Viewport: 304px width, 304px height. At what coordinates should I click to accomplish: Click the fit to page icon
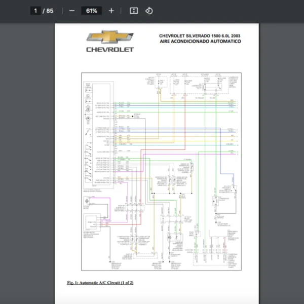[134, 11]
